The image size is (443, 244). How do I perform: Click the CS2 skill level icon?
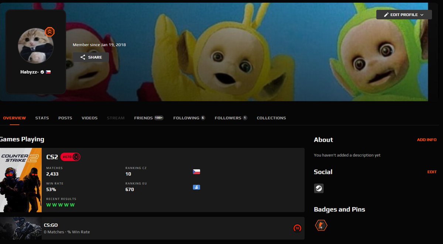tap(76, 157)
